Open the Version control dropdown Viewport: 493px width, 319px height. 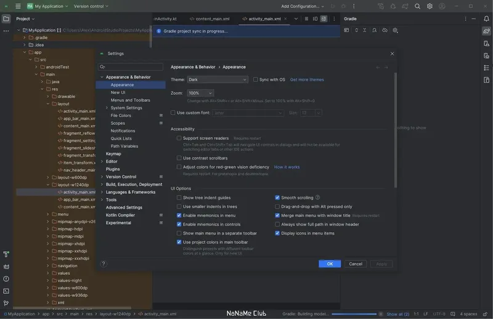coord(91,6)
